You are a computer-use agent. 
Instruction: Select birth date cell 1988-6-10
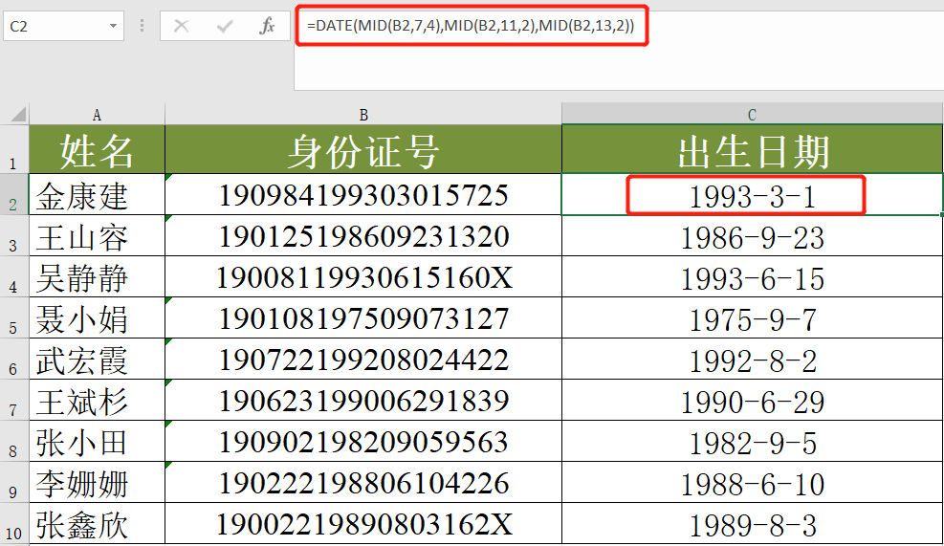point(752,482)
